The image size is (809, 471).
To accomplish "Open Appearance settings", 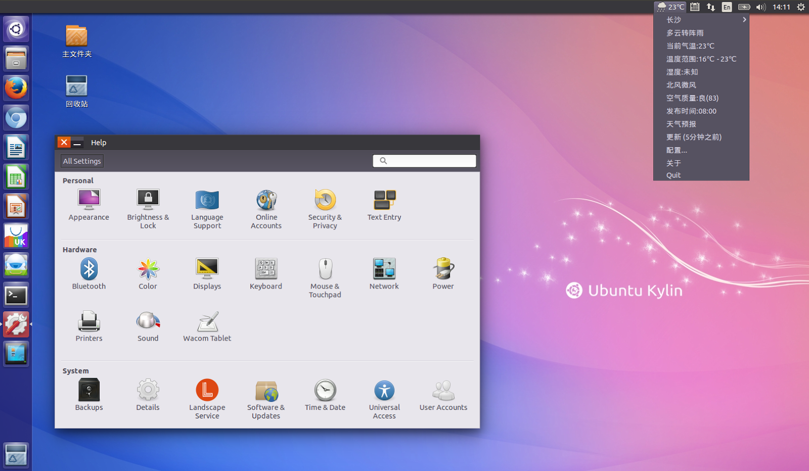I will pos(88,204).
